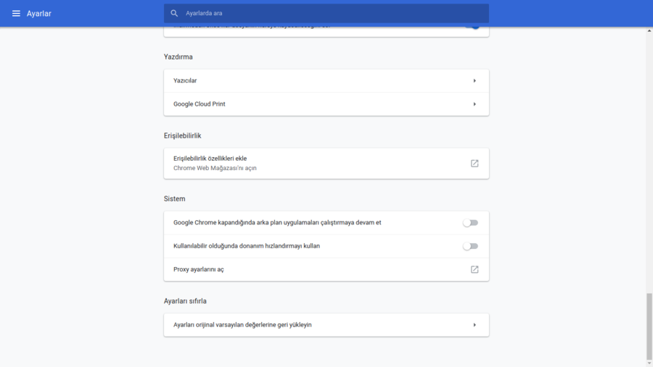This screenshot has width=653, height=367.
Task: Toggle background apps after Chrome closes
Action: [x=471, y=223]
